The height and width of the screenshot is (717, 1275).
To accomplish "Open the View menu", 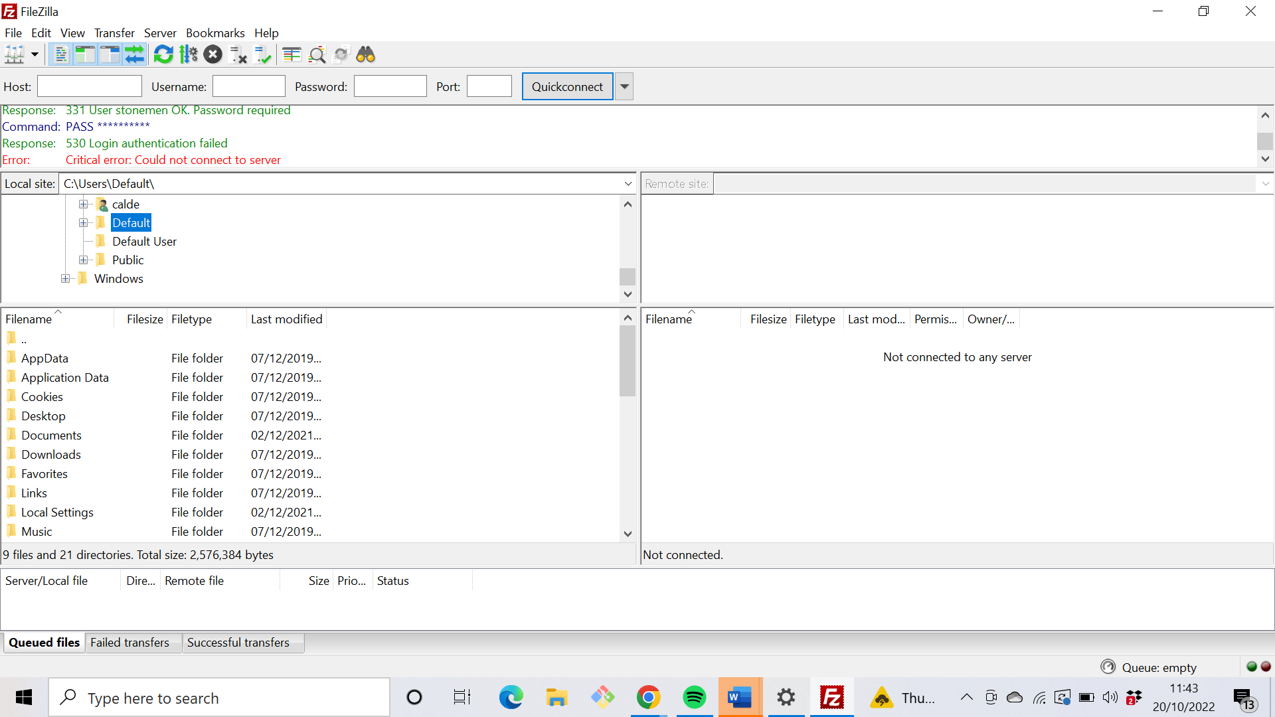I will click(72, 33).
